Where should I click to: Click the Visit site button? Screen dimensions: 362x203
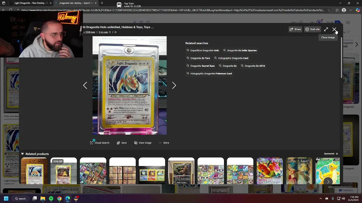point(312,29)
